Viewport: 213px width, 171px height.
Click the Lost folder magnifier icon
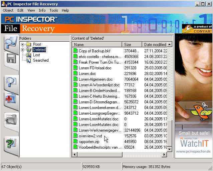point(29,55)
